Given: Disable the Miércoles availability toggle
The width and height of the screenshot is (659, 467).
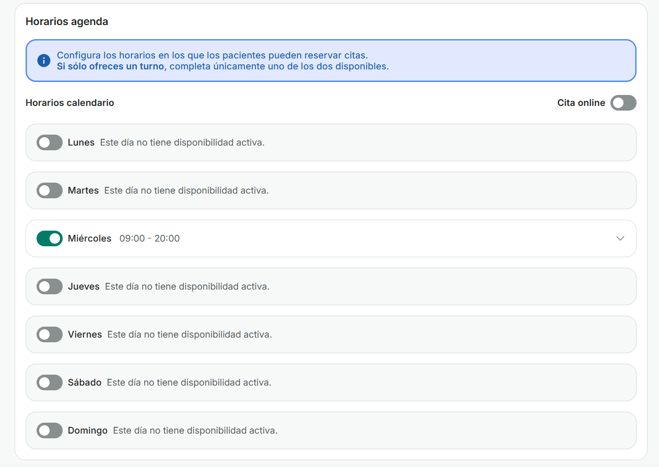Looking at the screenshot, I should click(x=50, y=238).
